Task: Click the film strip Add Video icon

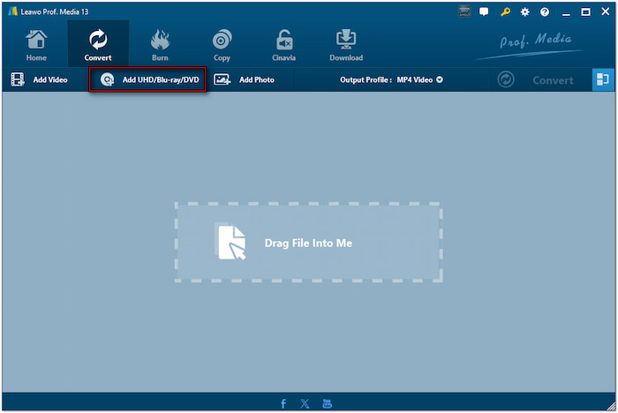Action: (x=18, y=79)
